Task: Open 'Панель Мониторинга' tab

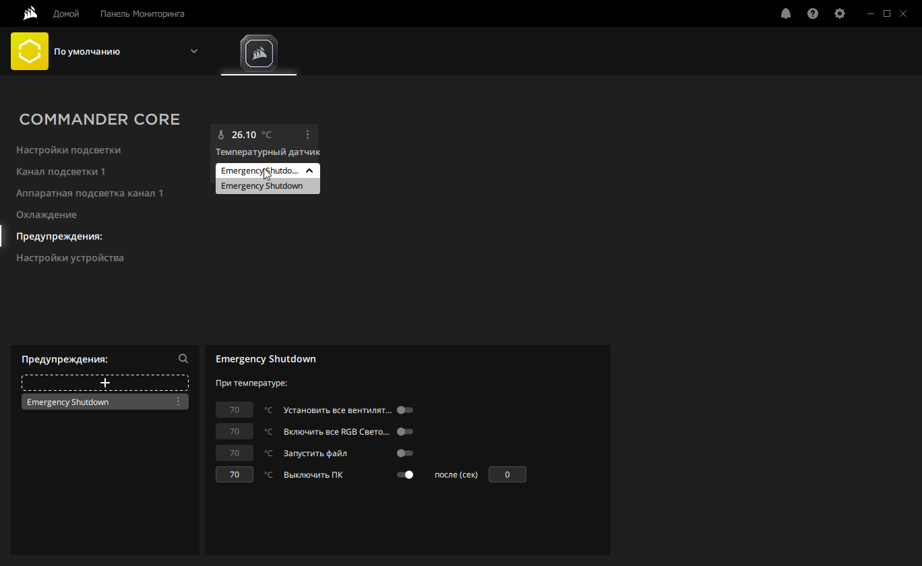Action: pyautogui.click(x=142, y=13)
